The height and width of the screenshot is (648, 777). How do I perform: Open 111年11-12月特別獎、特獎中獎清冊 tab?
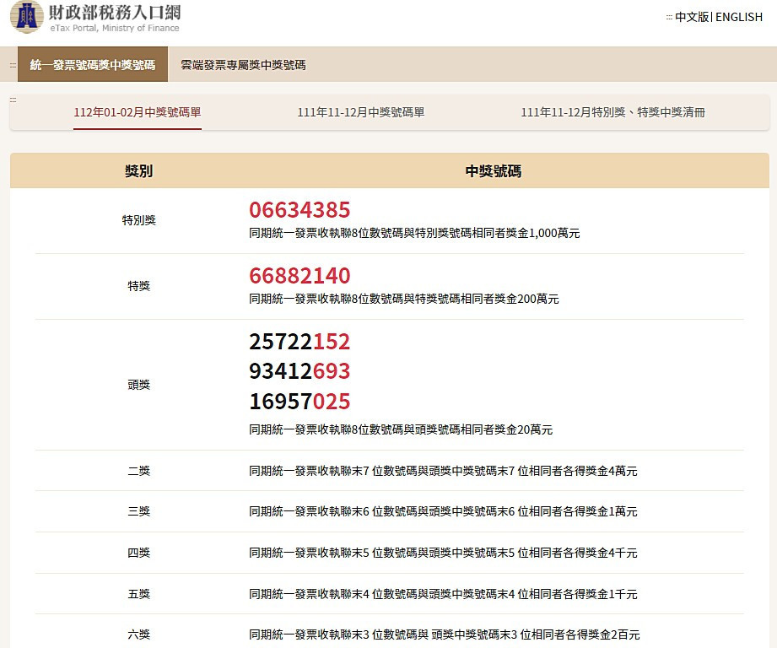(613, 112)
